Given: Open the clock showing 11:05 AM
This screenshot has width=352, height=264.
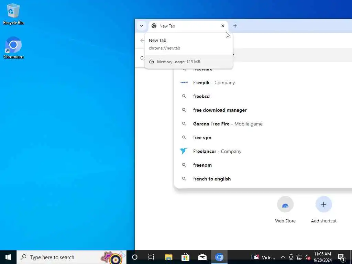Looking at the screenshot, I should pos(322,257).
